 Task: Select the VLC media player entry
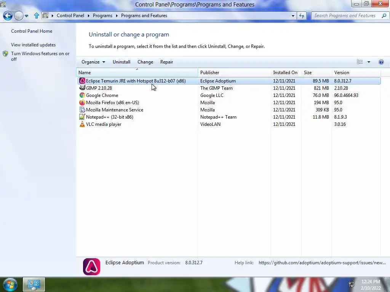tap(229, 124)
